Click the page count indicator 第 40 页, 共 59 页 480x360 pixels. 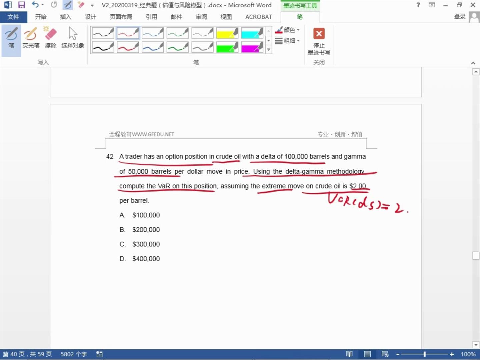27,354
